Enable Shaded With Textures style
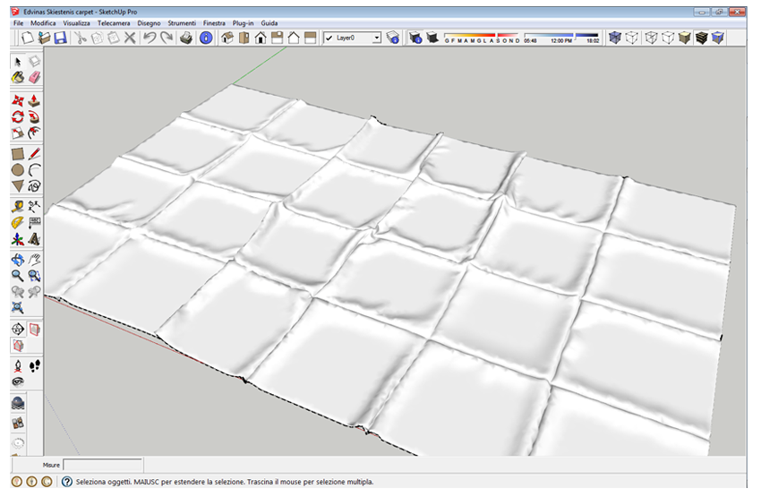This screenshot has height=497, width=761. (x=701, y=38)
